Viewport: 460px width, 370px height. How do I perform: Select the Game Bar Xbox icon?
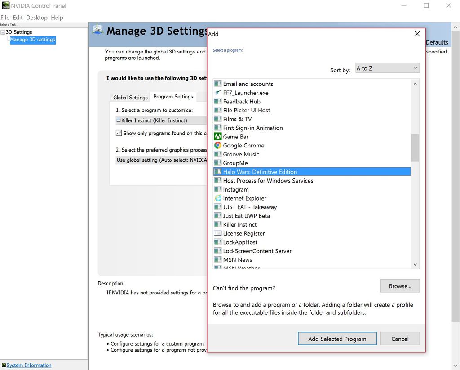(217, 137)
